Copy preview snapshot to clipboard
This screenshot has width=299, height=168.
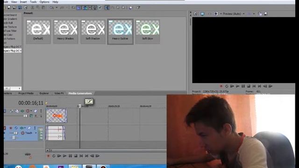(x=260, y=14)
